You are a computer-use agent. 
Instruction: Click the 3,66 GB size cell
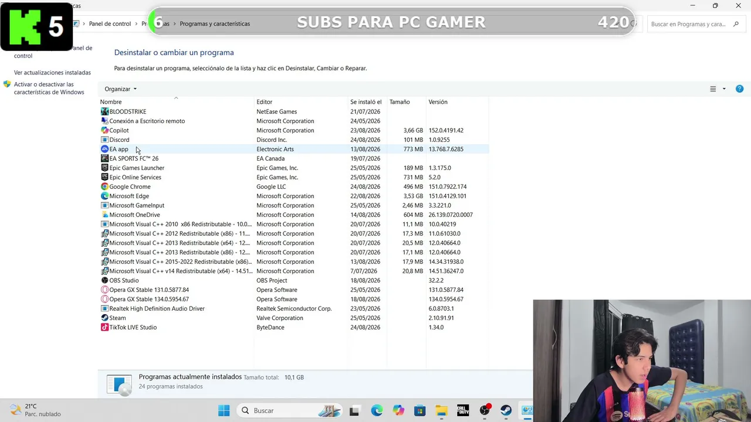[x=413, y=130]
